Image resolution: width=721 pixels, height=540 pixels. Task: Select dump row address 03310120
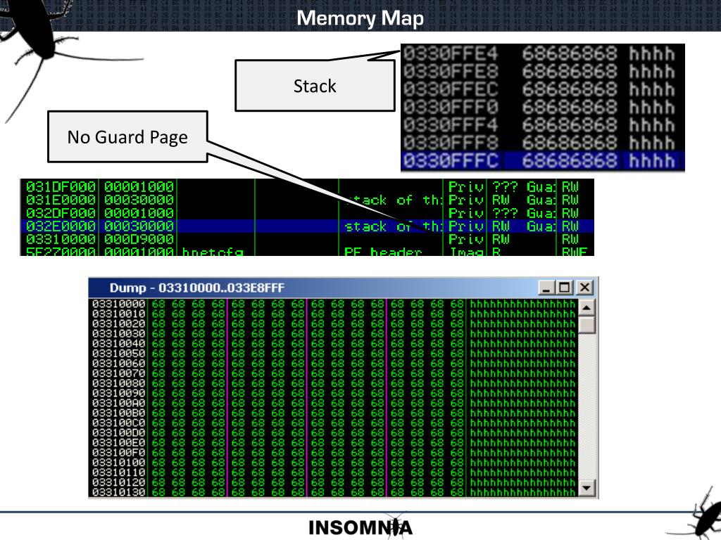coord(118,482)
